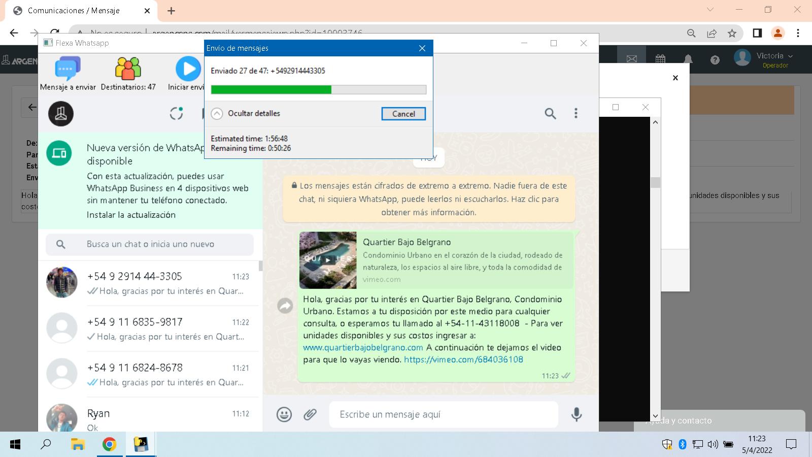The width and height of the screenshot is (812, 457).
Task: Forward the sent message using arrow icon
Action: coord(285,305)
